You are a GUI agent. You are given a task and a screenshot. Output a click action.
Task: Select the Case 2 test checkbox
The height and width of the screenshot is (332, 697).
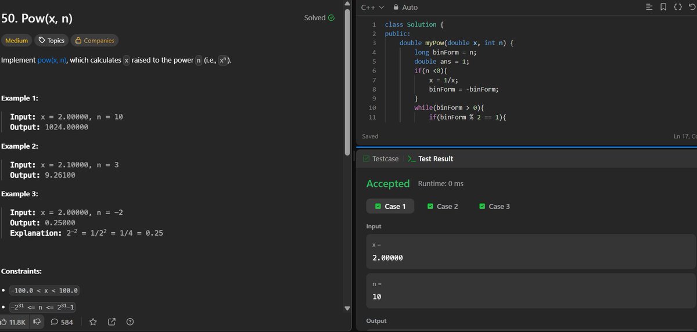(x=430, y=207)
